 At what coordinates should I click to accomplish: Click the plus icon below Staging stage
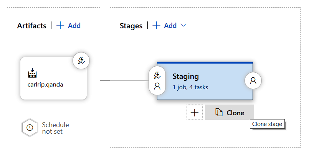pyautogui.click(x=194, y=113)
